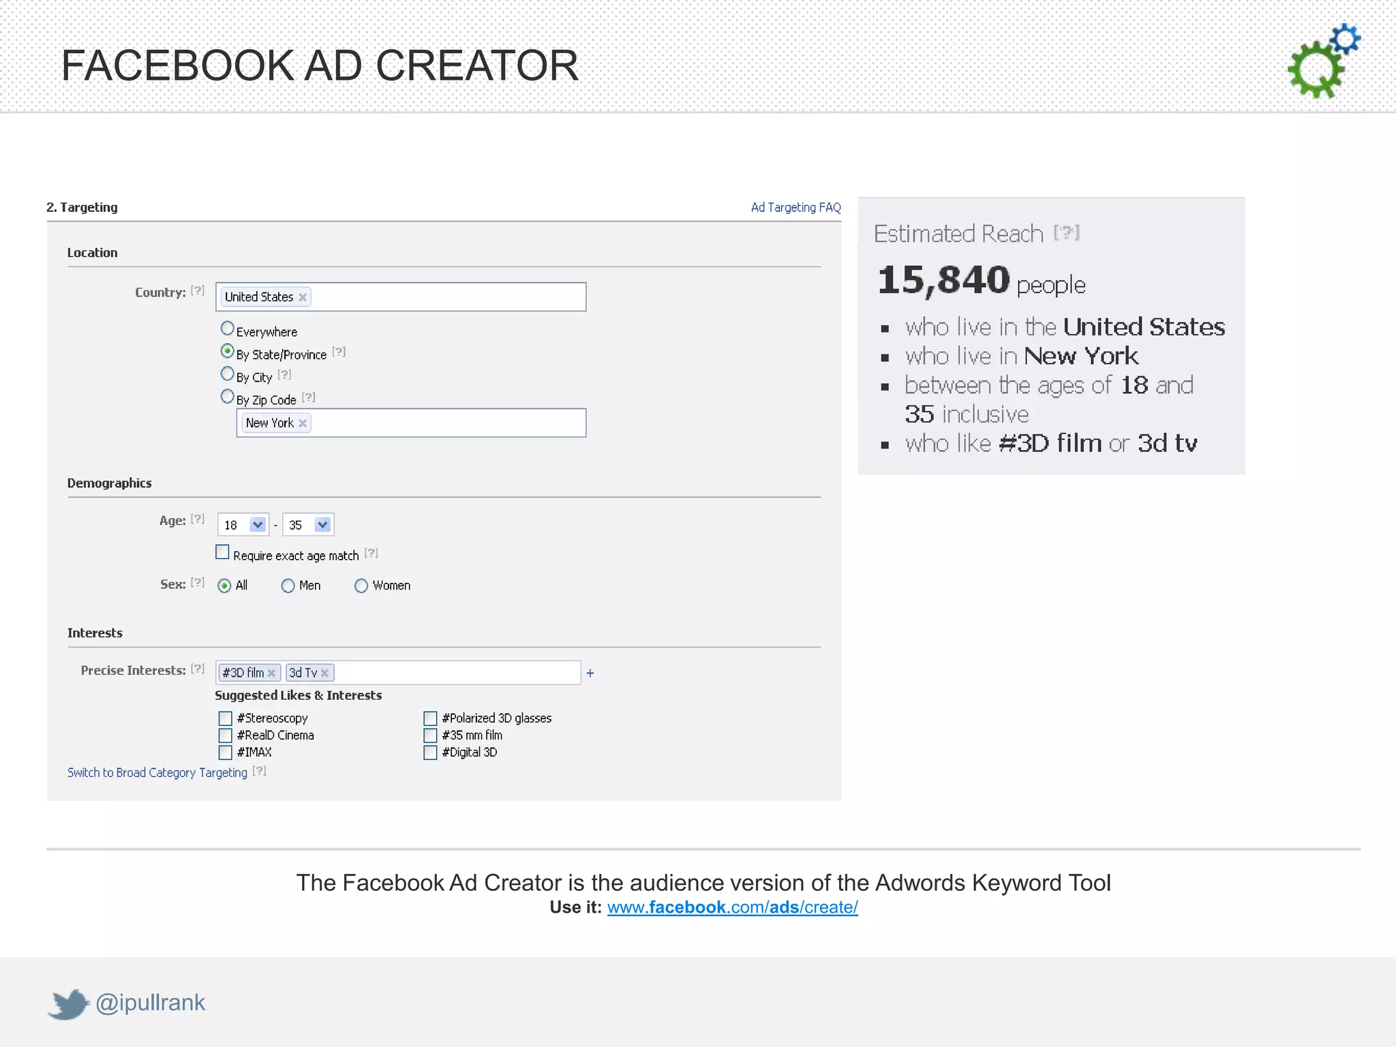
Task: Open the minimum age dropdown showing 18
Action: pyautogui.click(x=243, y=525)
